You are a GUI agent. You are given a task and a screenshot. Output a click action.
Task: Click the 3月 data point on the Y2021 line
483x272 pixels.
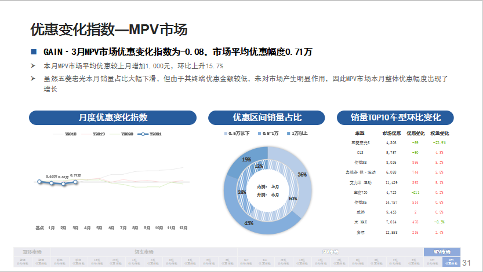click(75, 182)
